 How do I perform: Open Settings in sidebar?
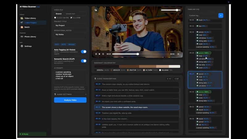[32, 46]
